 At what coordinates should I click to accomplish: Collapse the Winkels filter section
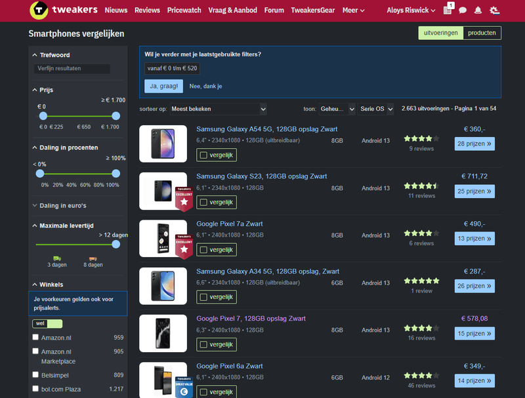click(48, 285)
